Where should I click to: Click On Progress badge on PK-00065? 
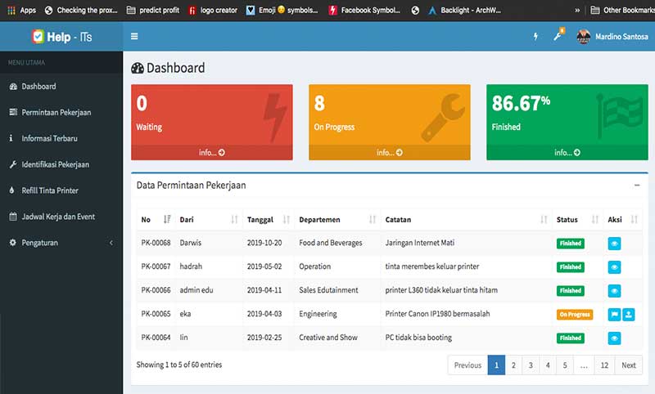pyautogui.click(x=575, y=315)
